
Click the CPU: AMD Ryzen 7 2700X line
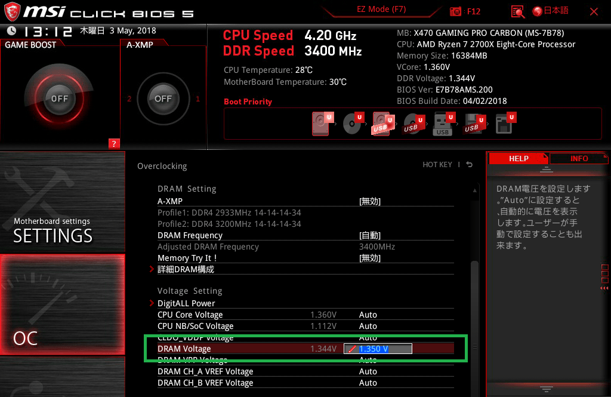click(x=486, y=44)
